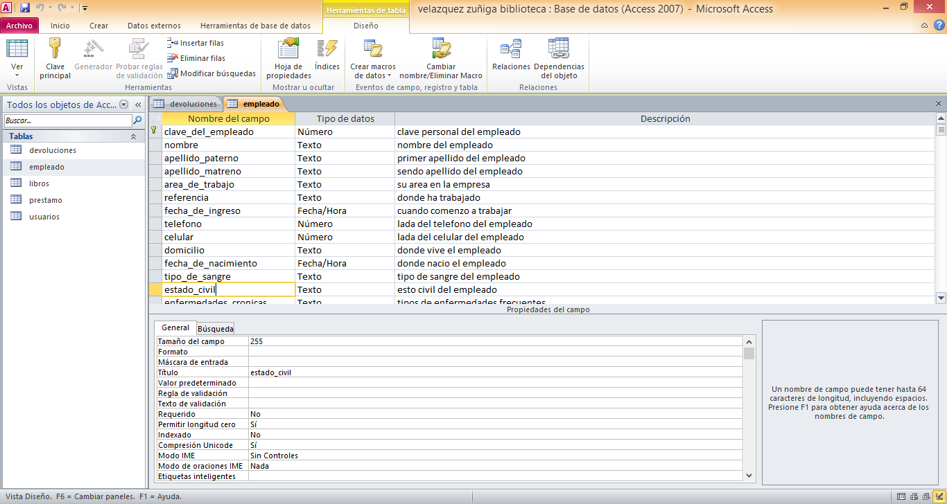
Task: Open Herramientas de base de datos tab
Action: pyautogui.click(x=255, y=26)
